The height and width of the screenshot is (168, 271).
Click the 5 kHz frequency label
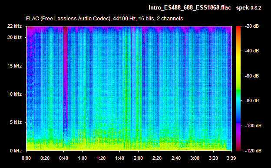pyautogui.click(x=16, y=123)
